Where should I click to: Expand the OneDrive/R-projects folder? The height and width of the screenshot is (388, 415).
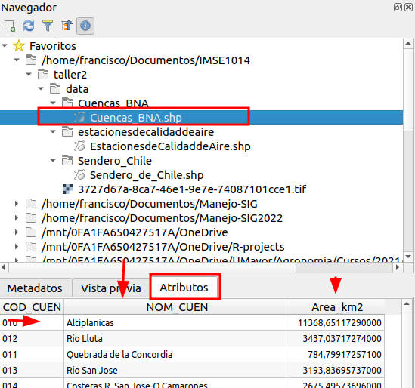tap(17, 247)
